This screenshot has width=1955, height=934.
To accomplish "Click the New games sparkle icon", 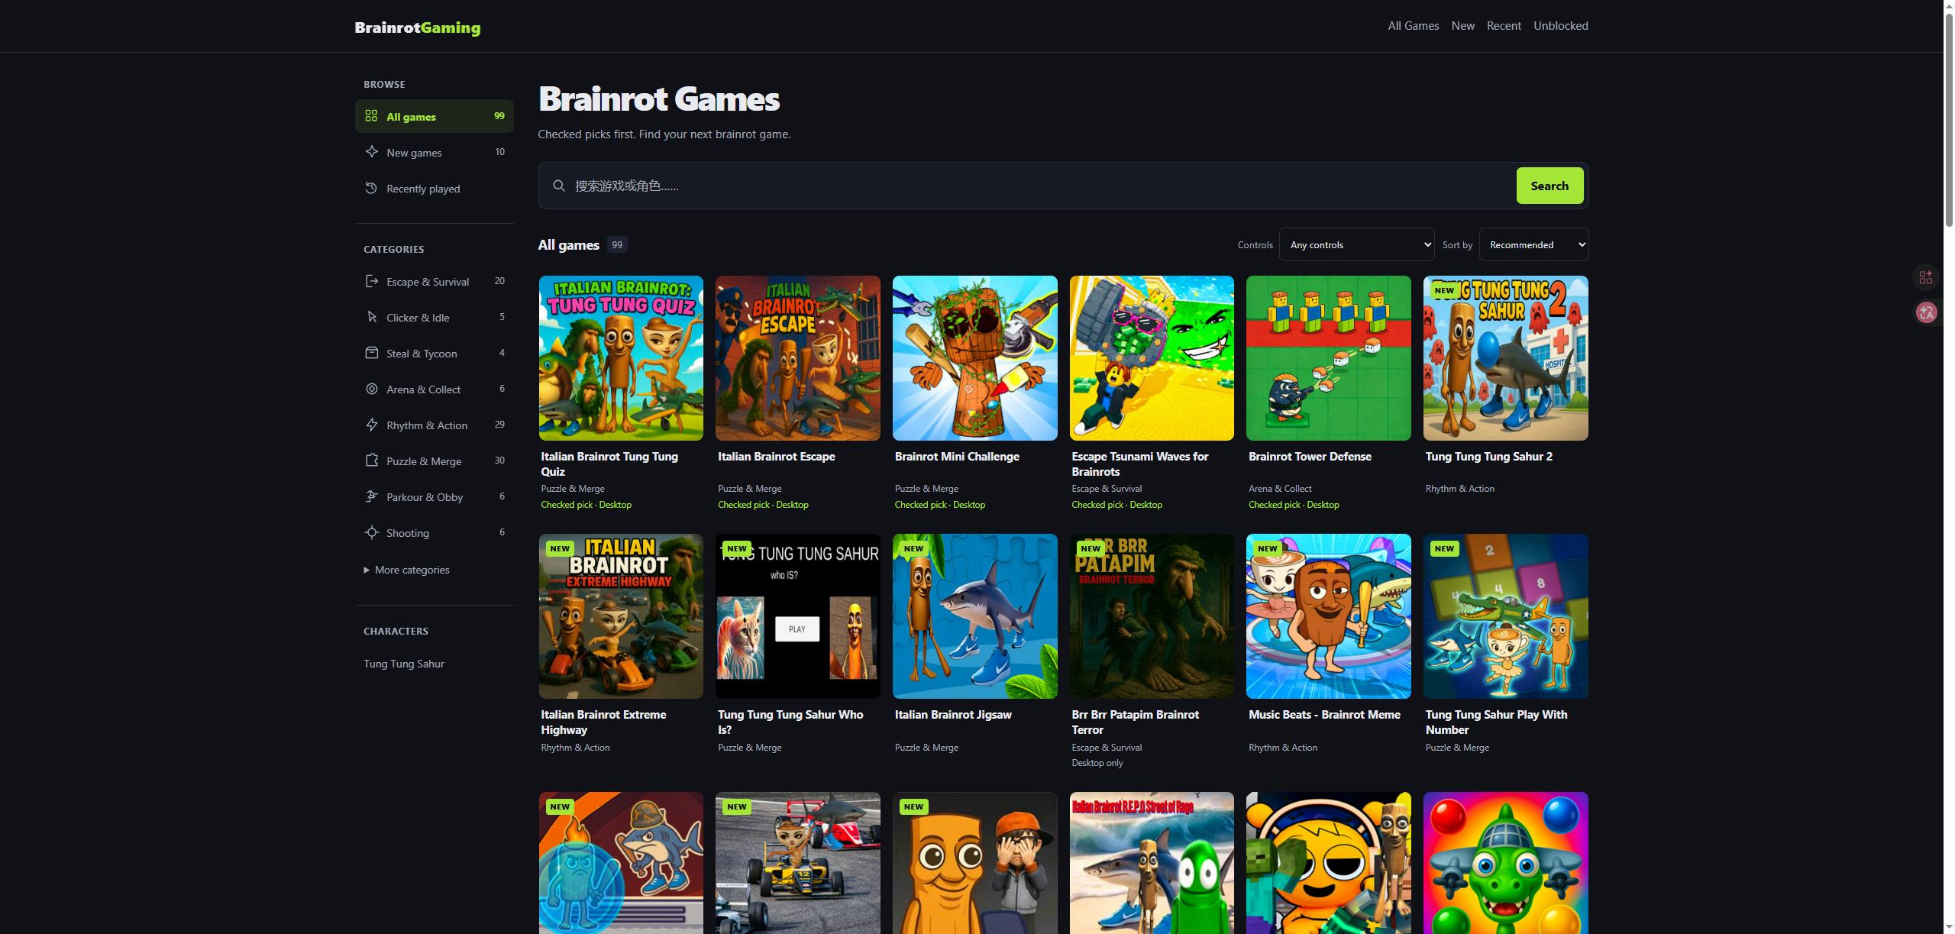I will coord(371,151).
